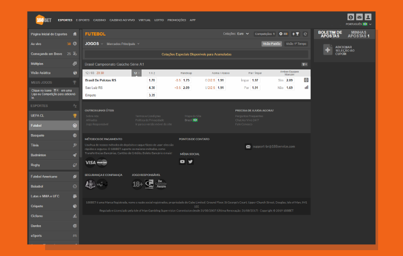
Task: Click the 188BET logo
Action: click(x=43, y=20)
